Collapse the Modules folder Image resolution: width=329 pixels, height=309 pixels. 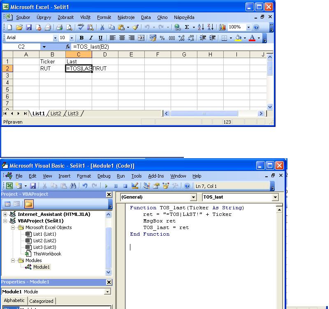click(13, 260)
